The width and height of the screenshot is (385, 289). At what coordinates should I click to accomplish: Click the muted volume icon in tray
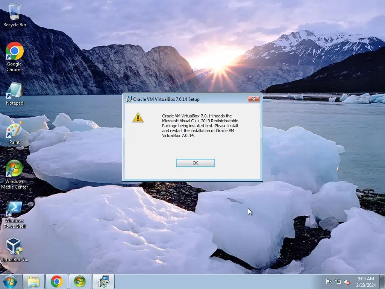point(347,282)
